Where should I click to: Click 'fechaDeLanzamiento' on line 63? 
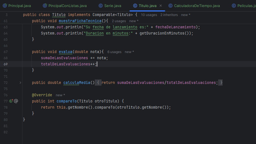[x=176, y=27]
